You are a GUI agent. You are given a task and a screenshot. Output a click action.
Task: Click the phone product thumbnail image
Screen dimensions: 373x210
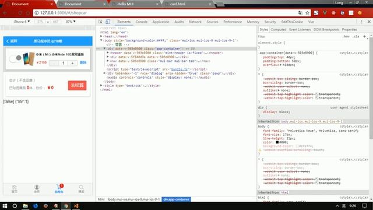(29, 59)
